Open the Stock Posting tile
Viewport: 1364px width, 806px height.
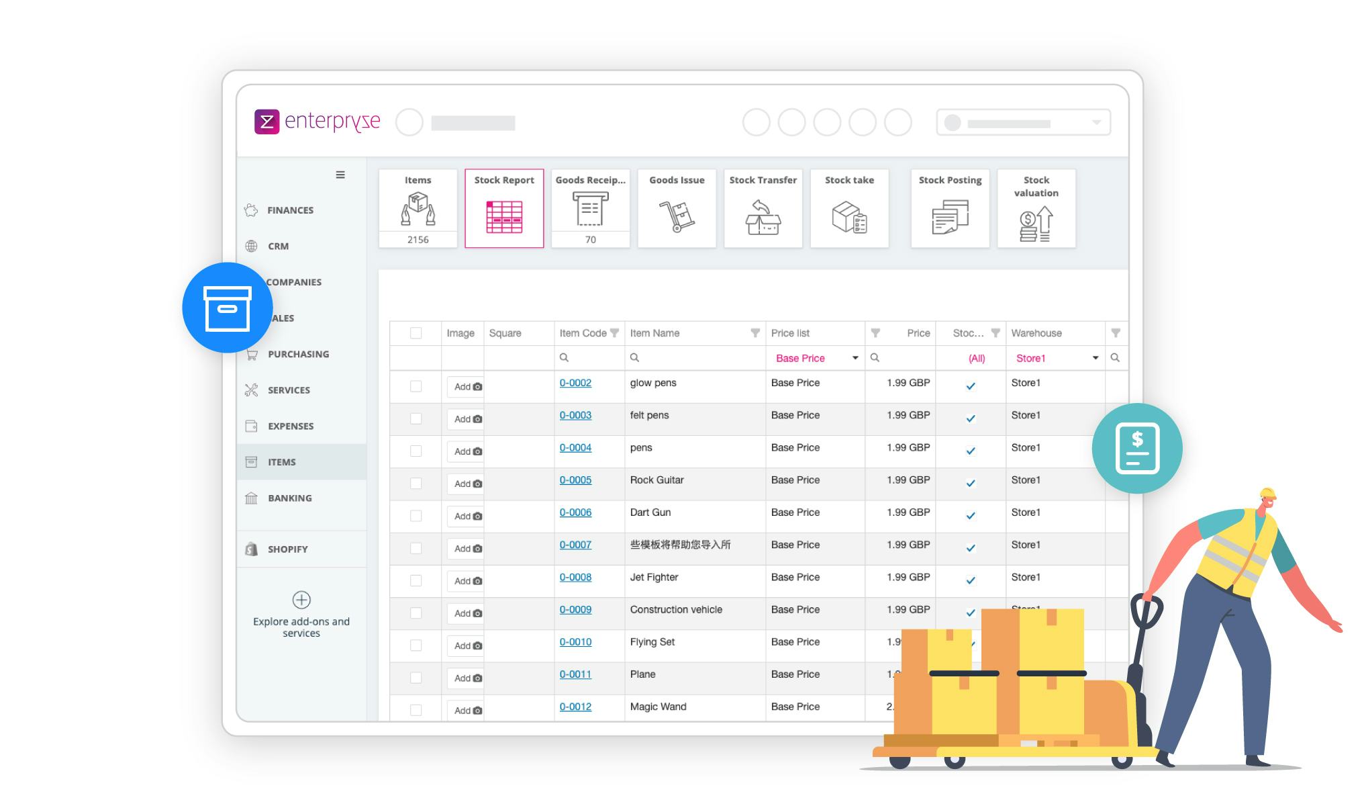tap(950, 208)
